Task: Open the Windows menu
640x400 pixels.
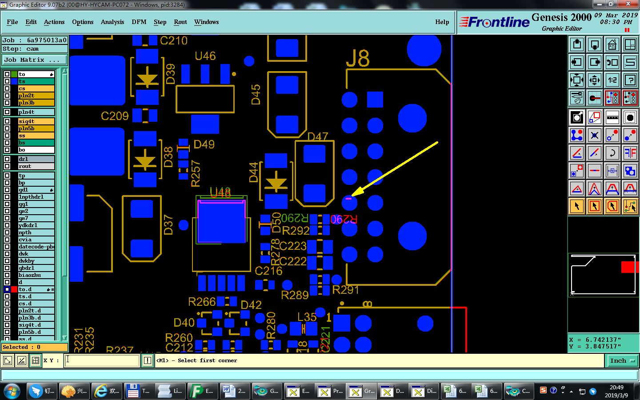Action: (206, 22)
